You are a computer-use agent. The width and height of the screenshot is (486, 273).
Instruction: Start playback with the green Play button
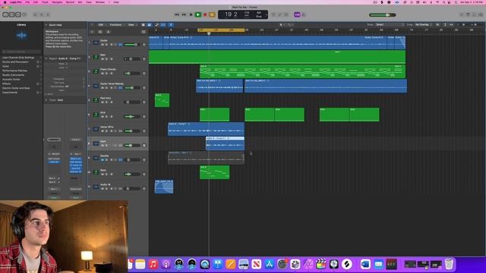pos(197,14)
